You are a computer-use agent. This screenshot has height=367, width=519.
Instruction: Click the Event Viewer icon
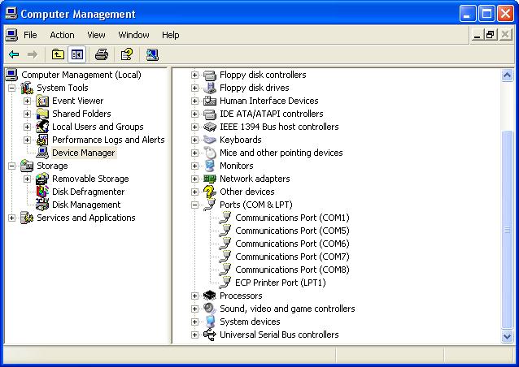[x=42, y=101]
